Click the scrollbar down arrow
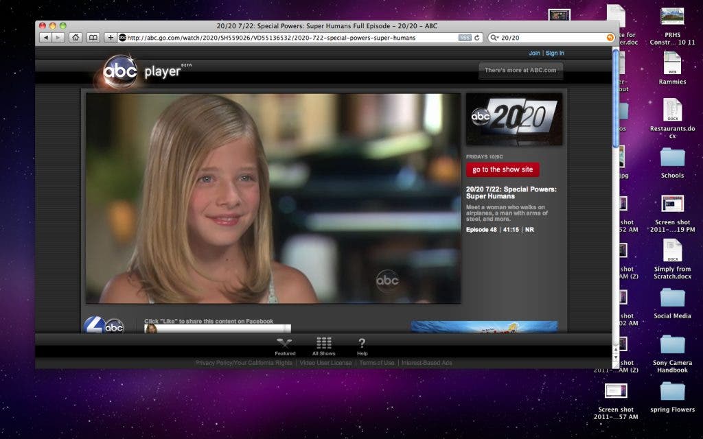703x439 pixels. click(616, 358)
